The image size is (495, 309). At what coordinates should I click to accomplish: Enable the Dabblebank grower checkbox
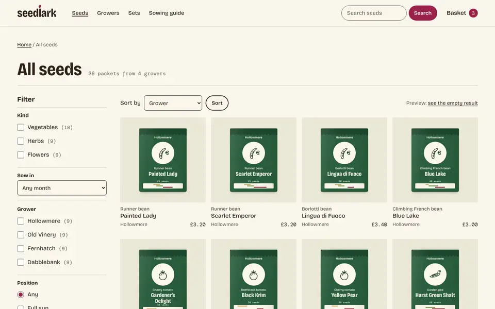[x=21, y=262]
